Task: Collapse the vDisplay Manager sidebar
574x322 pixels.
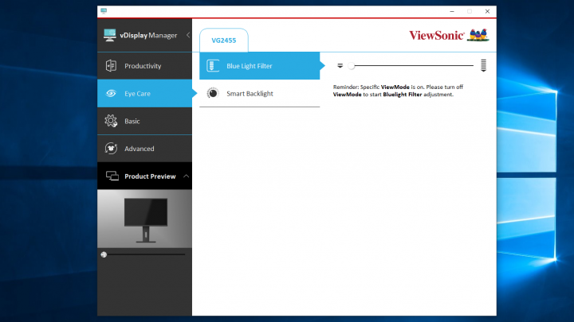Action: [x=188, y=35]
